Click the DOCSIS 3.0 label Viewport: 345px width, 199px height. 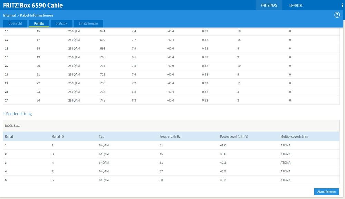[x=12, y=126]
